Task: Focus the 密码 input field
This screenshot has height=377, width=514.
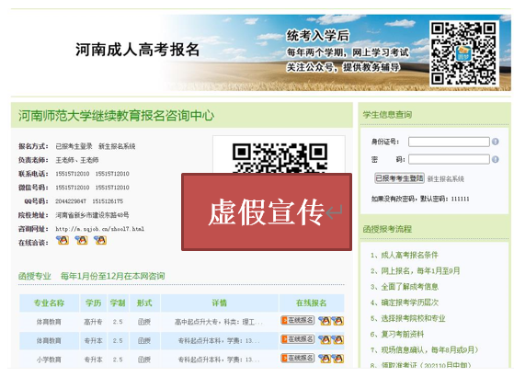Action: [x=449, y=159]
